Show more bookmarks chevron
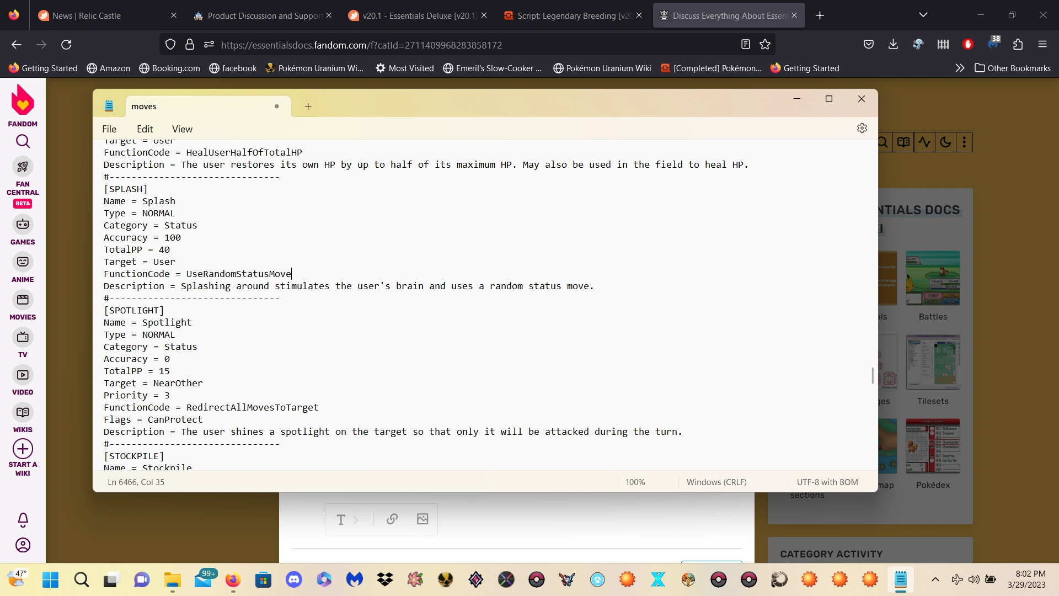The image size is (1059, 596). tap(960, 68)
